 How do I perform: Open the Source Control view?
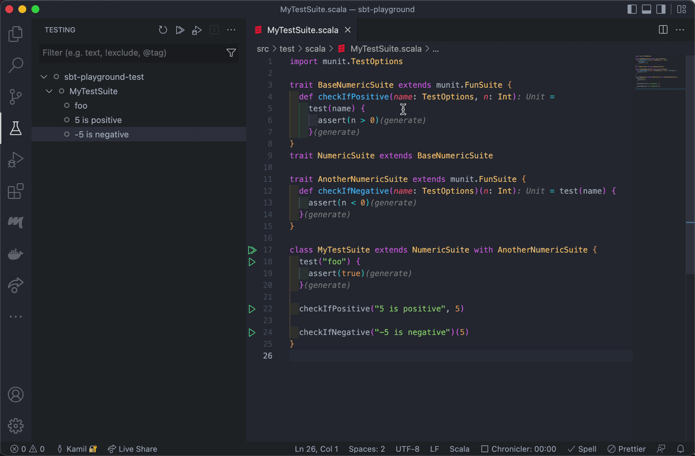tap(15, 97)
